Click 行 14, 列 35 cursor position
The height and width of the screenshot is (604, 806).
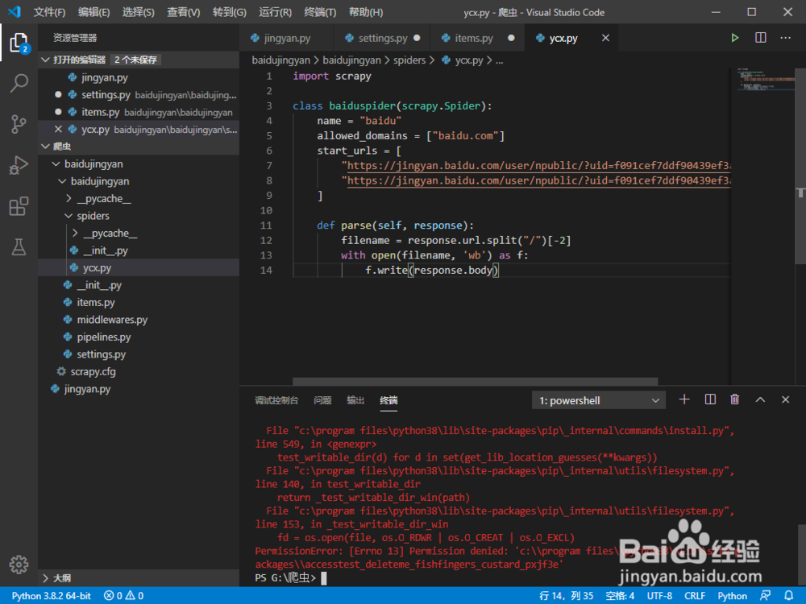point(566,596)
